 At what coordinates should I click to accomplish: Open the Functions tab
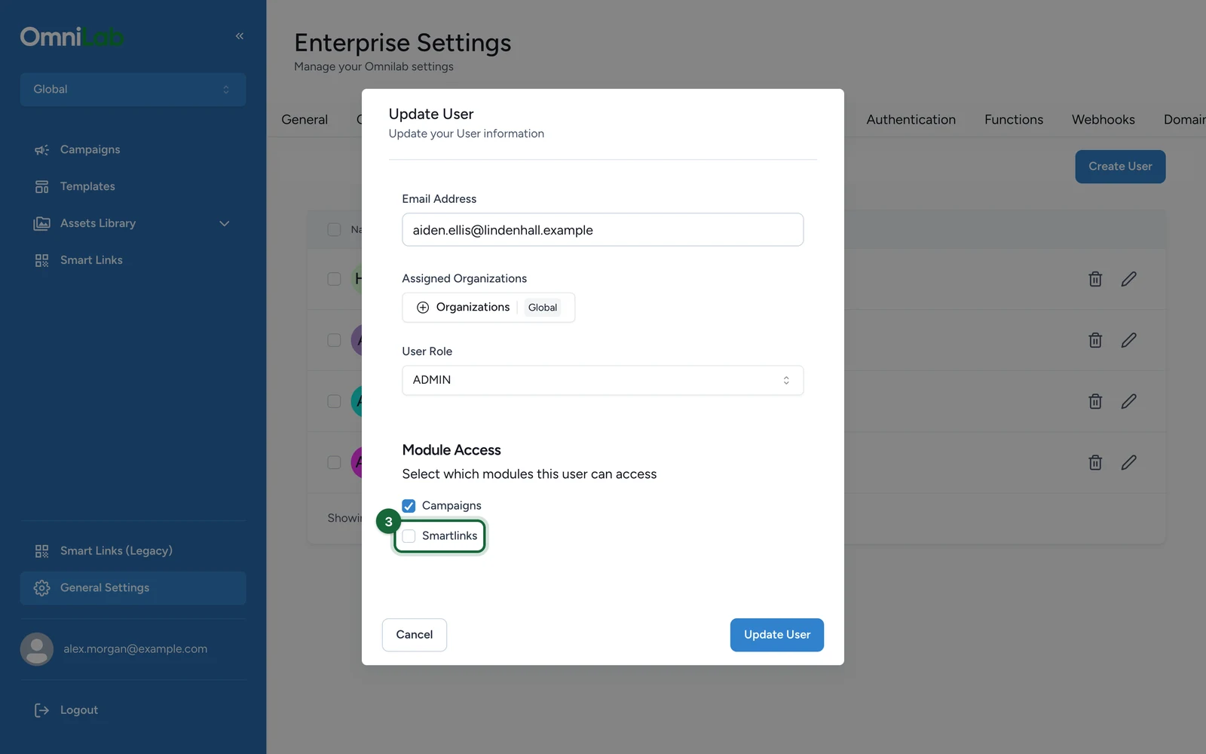point(1014,119)
